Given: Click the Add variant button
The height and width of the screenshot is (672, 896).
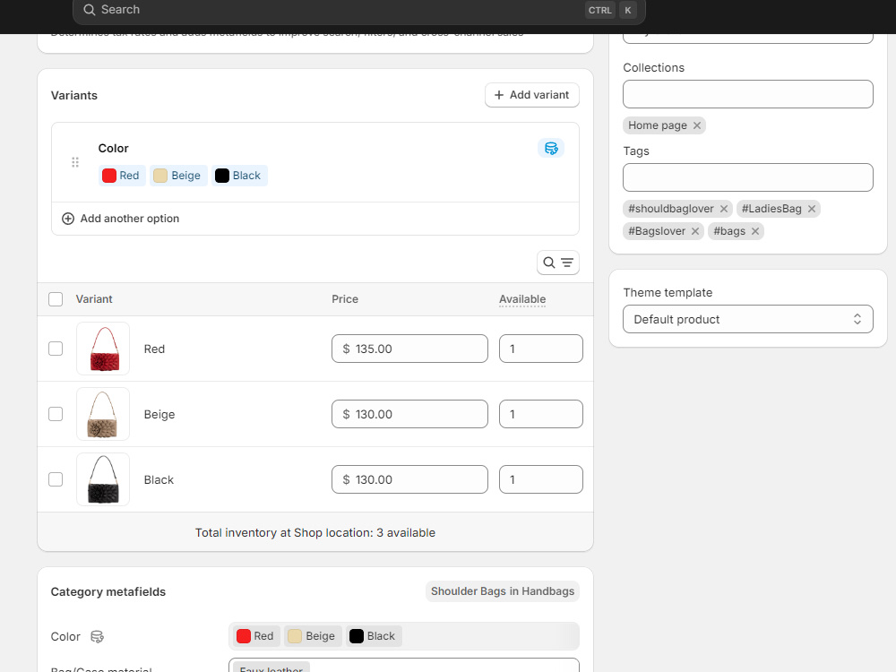Looking at the screenshot, I should (531, 95).
